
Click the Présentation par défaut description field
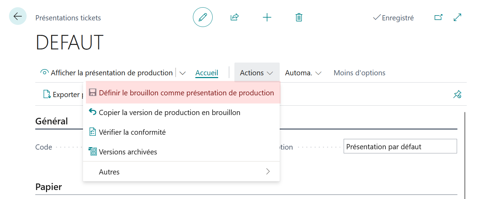400,146
